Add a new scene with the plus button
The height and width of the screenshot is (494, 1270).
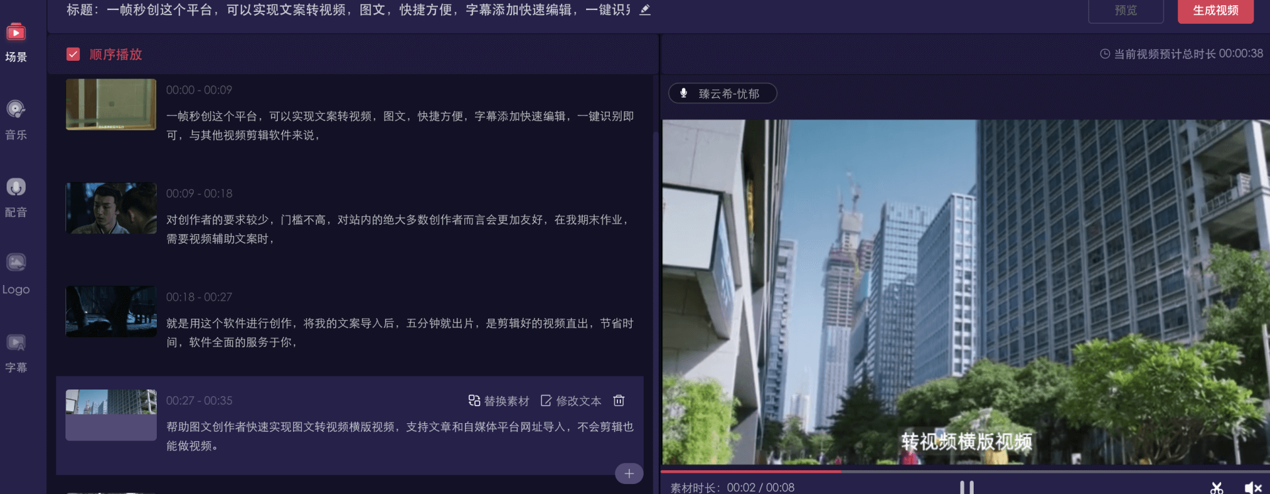pyautogui.click(x=629, y=473)
